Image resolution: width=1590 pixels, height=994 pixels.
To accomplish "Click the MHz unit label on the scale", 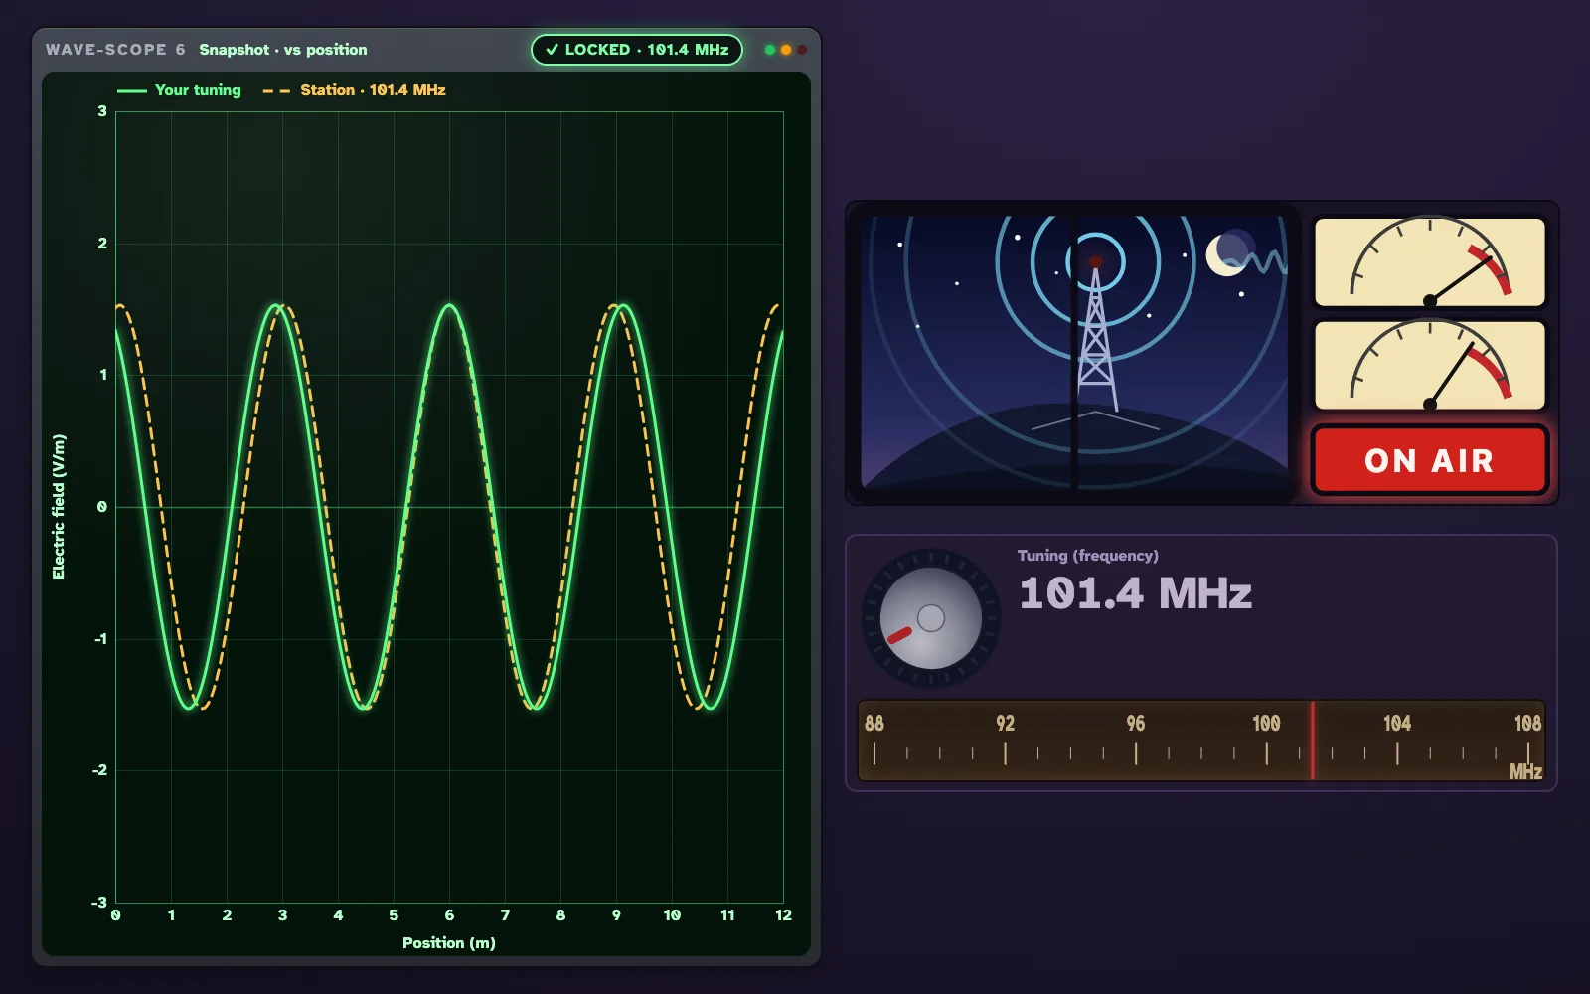I will coord(1525,772).
